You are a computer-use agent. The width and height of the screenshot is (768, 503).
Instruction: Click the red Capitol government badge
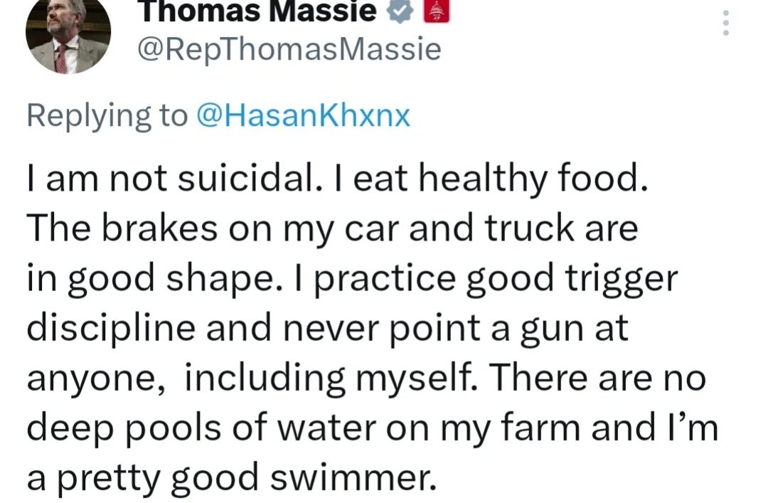(434, 10)
